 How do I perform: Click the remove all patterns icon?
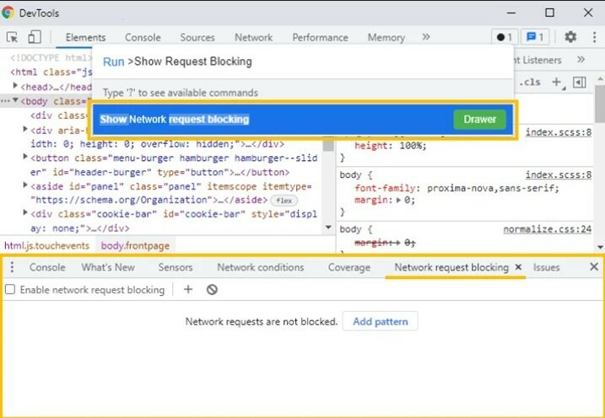pyautogui.click(x=212, y=289)
